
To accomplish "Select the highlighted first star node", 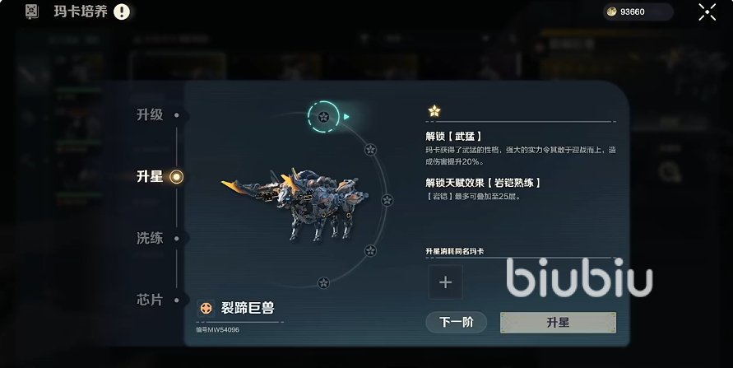I will 323,117.
